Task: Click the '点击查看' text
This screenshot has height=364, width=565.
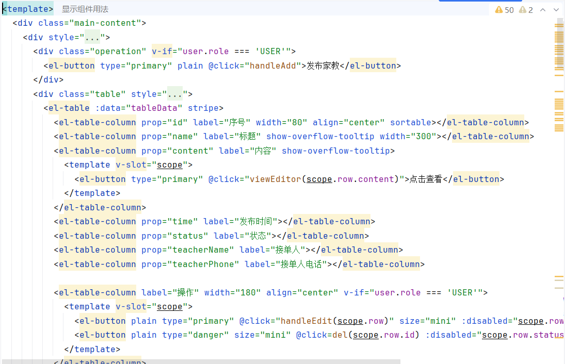Action: [426, 179]
